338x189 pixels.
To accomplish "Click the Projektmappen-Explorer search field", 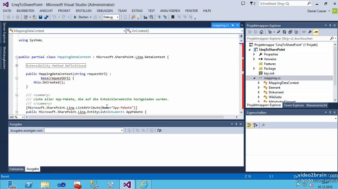I will (288, 38).
